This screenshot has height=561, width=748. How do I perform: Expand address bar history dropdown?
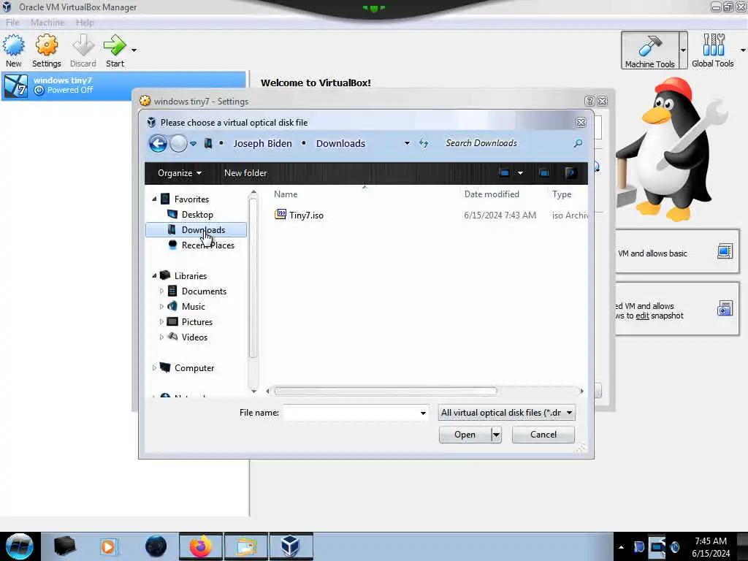407,143
